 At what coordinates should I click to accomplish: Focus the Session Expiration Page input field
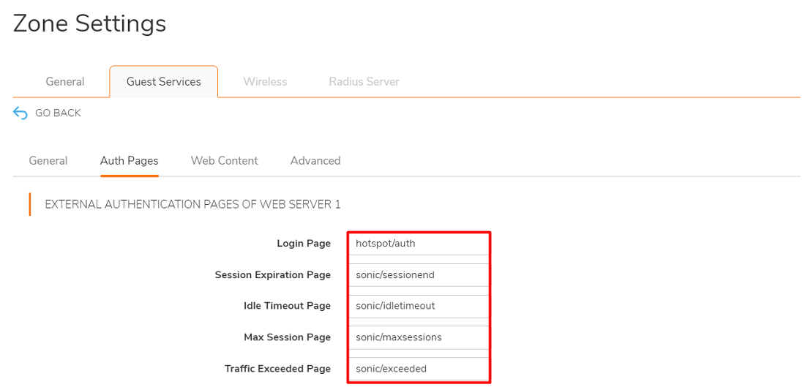point(418,275)
